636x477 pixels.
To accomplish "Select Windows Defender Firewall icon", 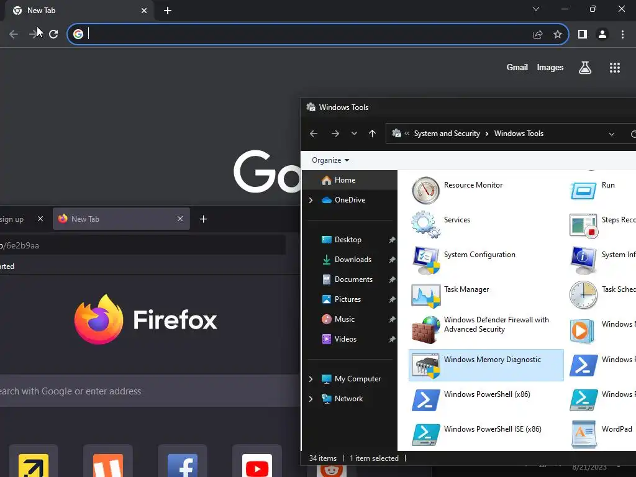I will point(426,330).
